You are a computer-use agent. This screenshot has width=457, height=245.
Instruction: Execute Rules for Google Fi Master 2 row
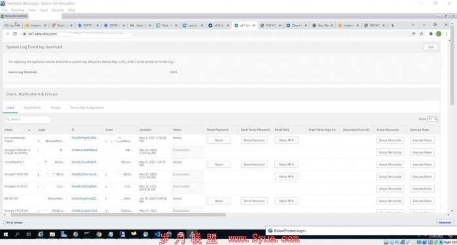pyautogui.click(x=422, y=152)
